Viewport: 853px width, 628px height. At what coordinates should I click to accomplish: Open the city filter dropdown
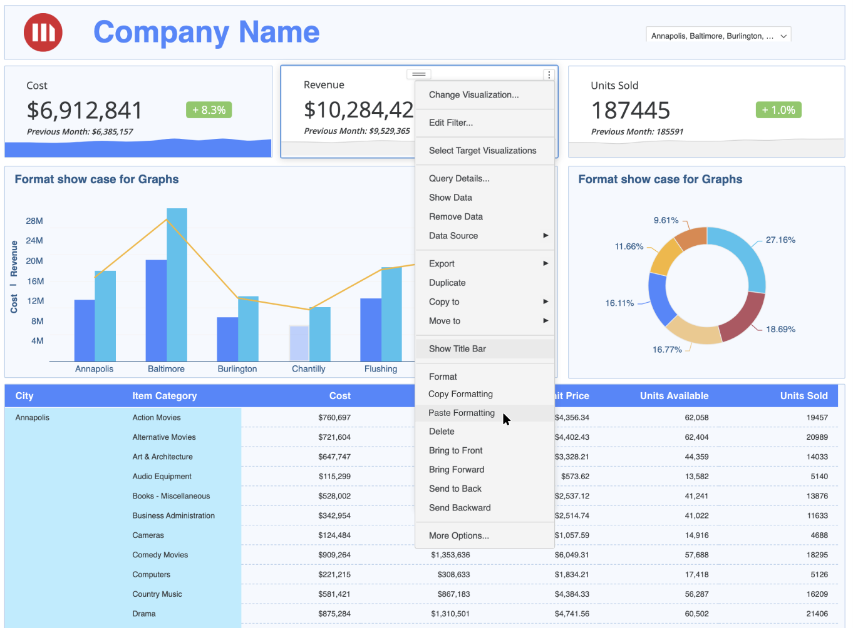tap(718, 36)
